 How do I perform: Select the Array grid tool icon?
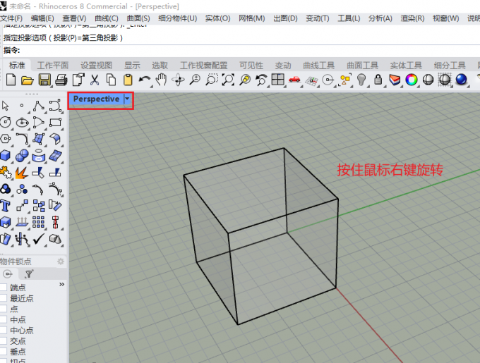click(39, 222)
